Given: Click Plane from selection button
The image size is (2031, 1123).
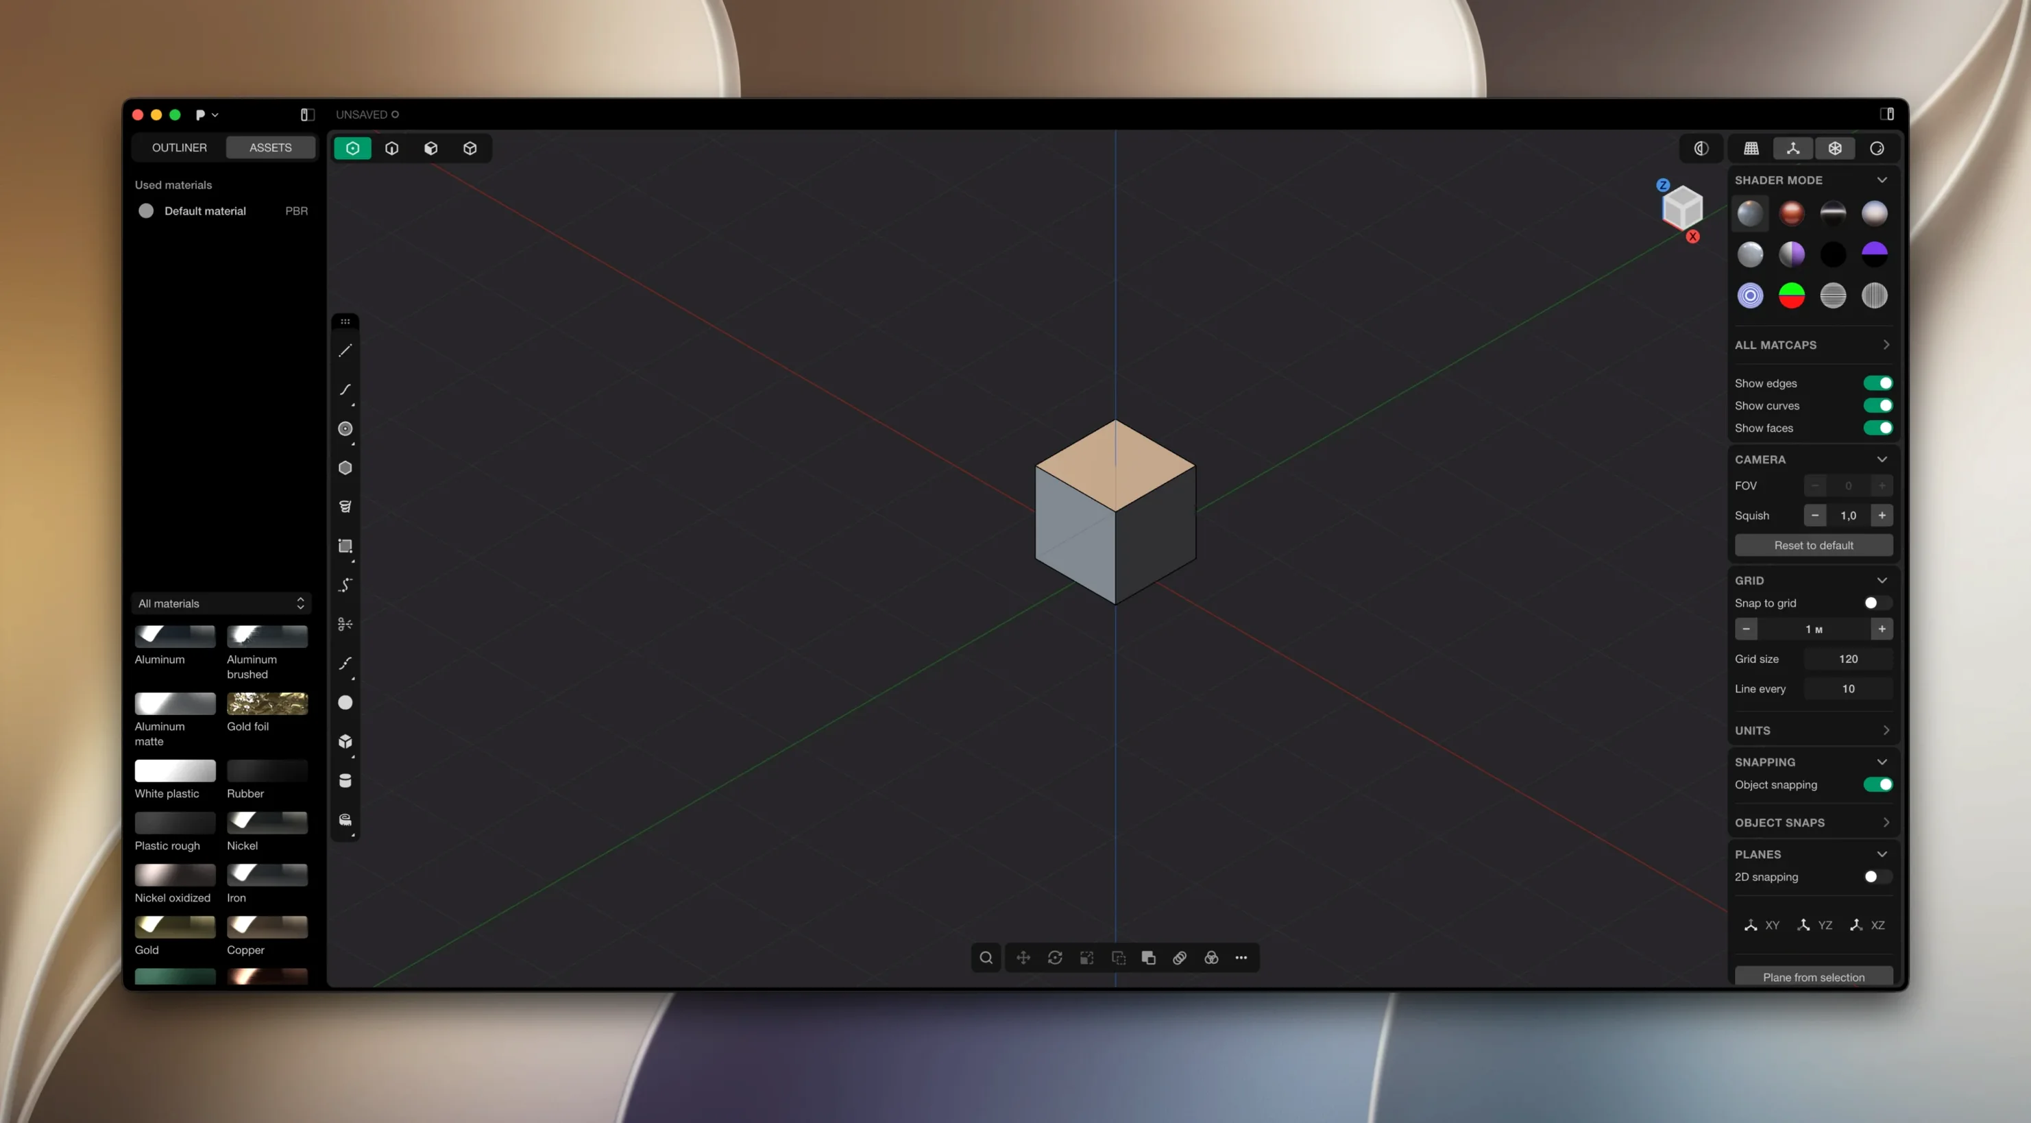Looking at the screenshot, I should (x=1814, y=977).
